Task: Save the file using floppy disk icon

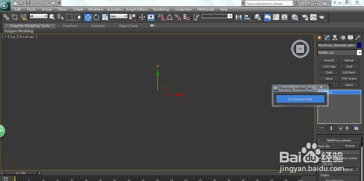Action: pyautogui.click(x=28, y=3)
